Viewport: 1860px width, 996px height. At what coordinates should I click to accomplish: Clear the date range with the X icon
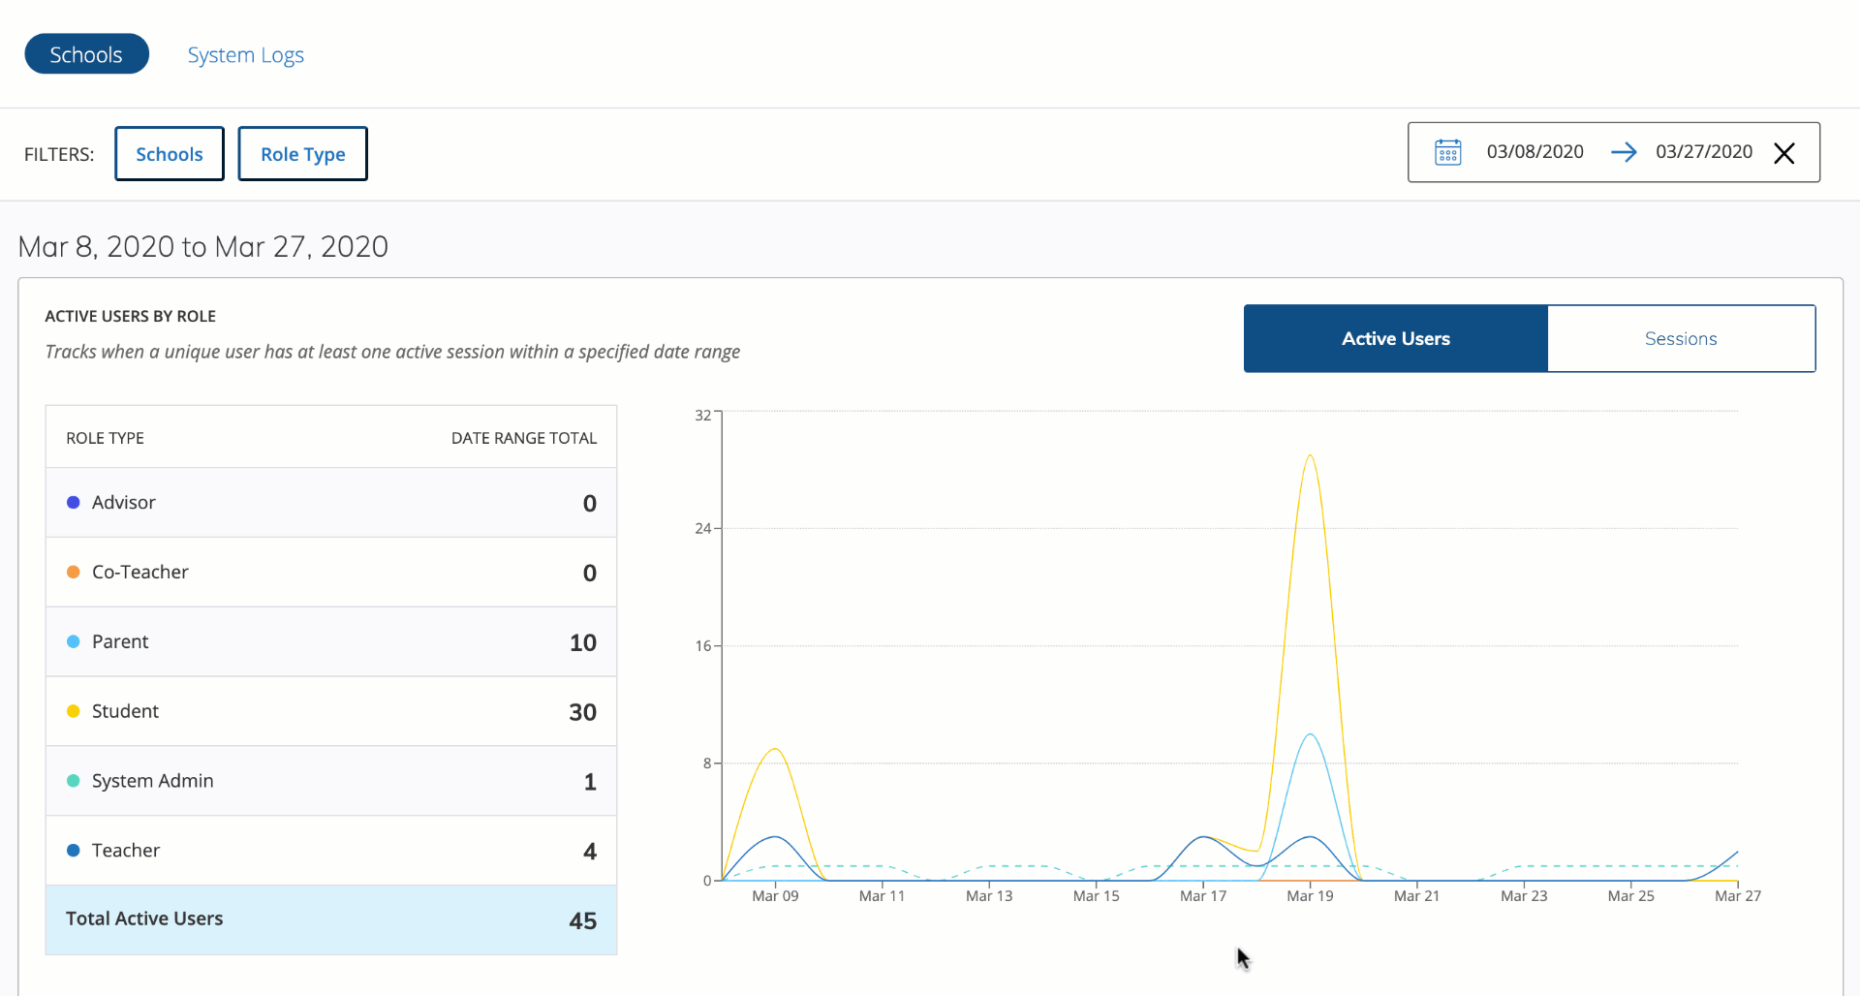(x=1785, y=153)
